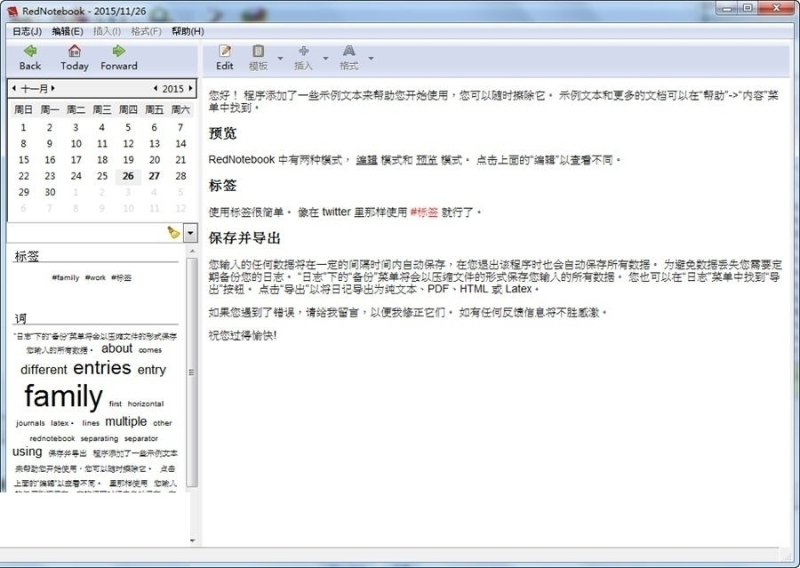Select day 1 of November
This screenshot has width=800, height=568.
pyautogui.click(x=23, y=128)
